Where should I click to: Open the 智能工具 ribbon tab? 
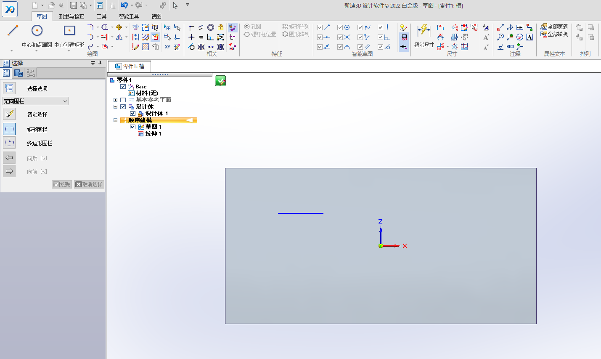[x=129, y=16]
